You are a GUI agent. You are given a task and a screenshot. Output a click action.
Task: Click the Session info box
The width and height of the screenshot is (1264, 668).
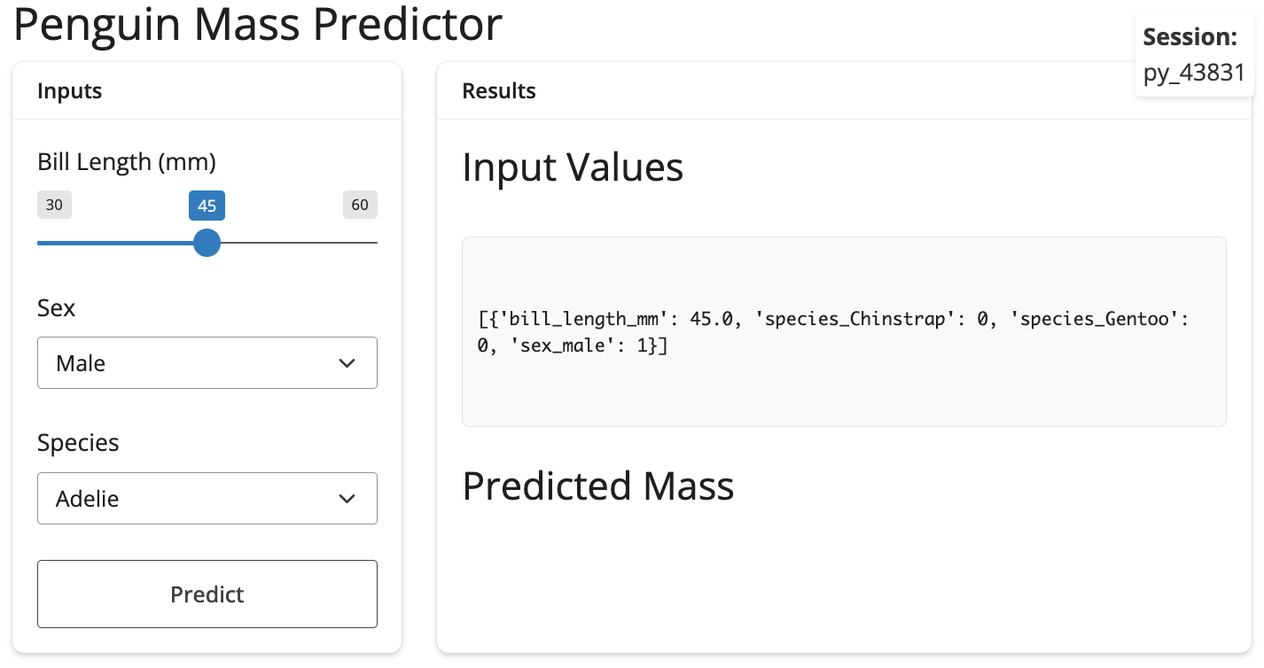[1193, 55]
